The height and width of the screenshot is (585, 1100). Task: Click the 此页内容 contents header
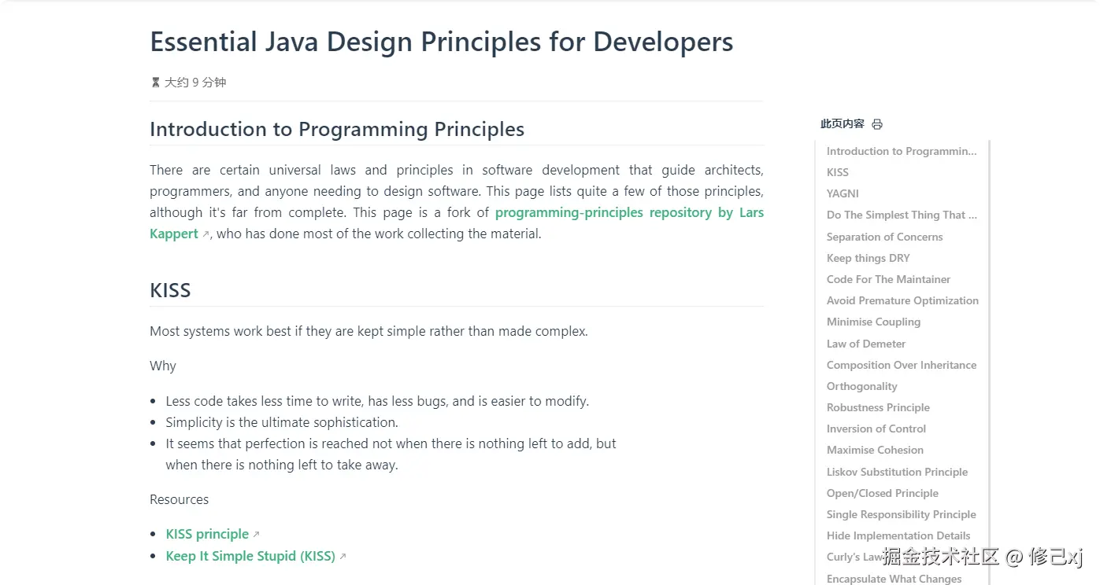click(x=843, y=124)
